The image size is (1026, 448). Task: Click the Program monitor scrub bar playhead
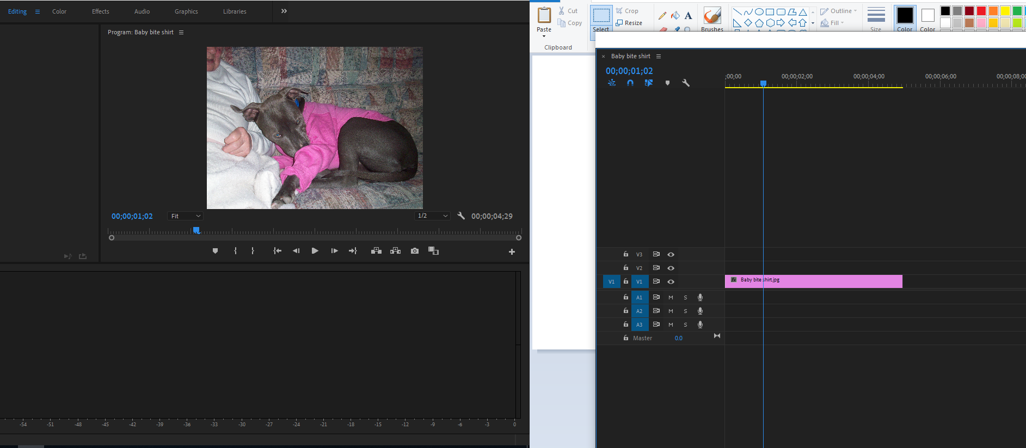[196, 230]
